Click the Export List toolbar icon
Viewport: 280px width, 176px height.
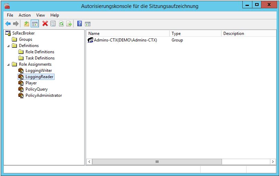69,24
